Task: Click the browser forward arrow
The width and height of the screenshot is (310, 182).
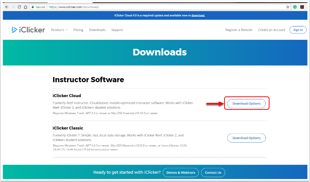Action: point(13,7)
